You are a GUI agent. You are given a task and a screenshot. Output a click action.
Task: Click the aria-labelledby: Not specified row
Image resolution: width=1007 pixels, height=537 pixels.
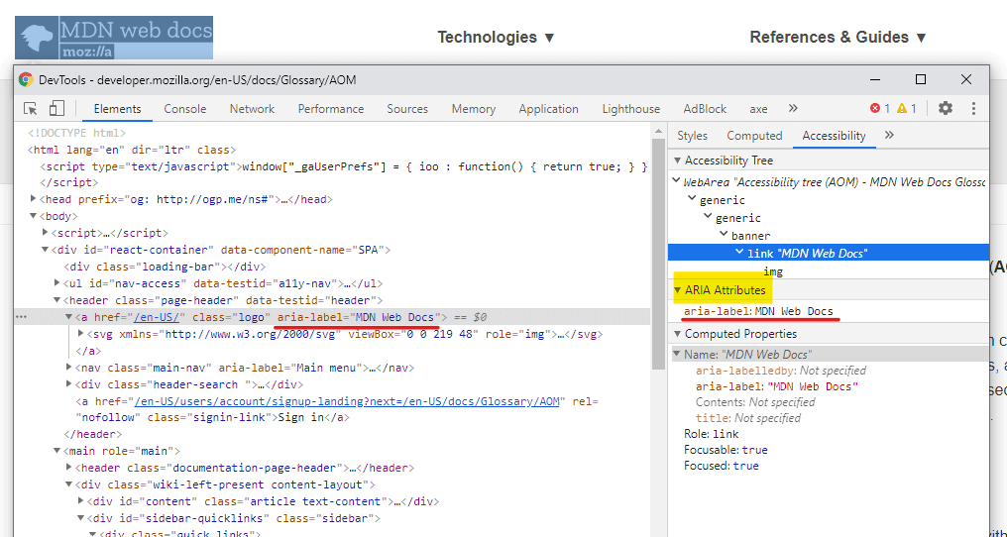[780, 371]
